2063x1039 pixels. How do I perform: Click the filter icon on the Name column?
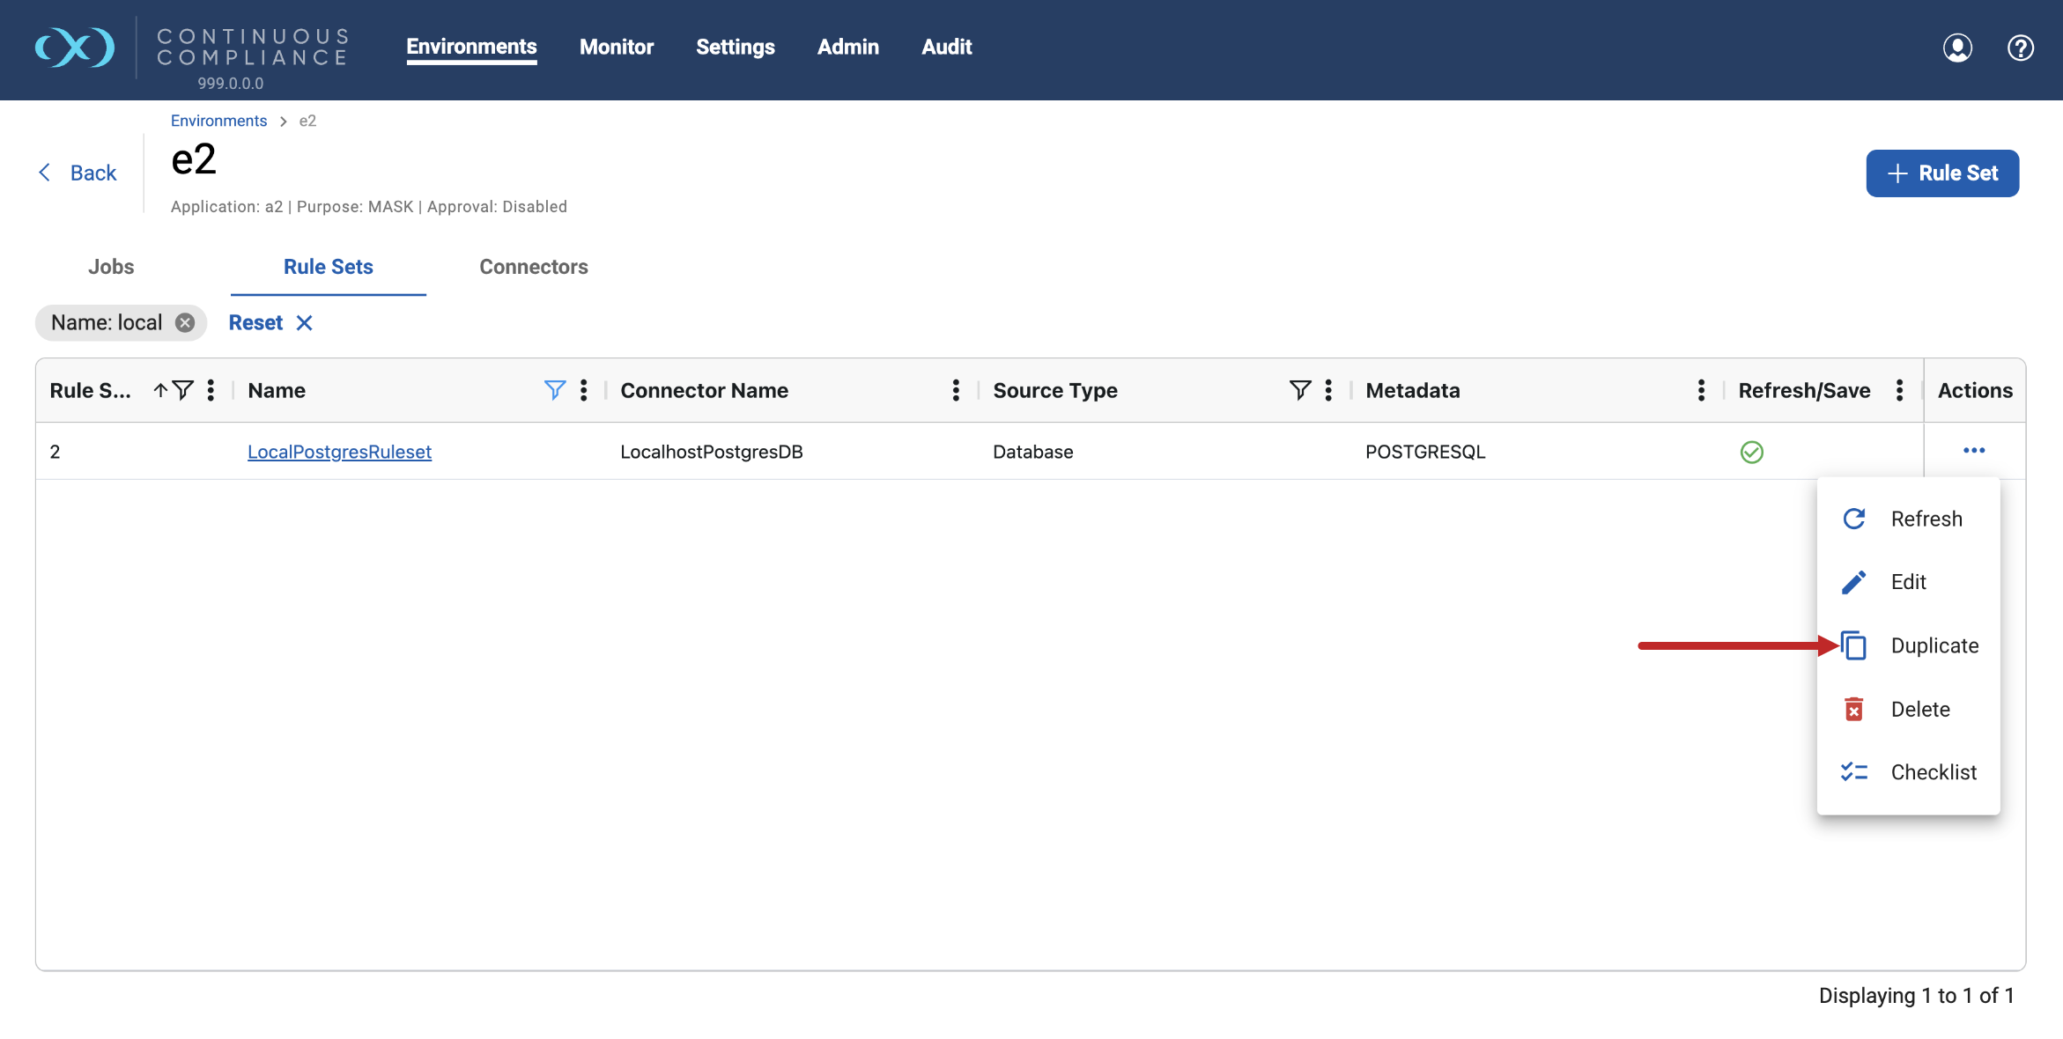point(554,390)
